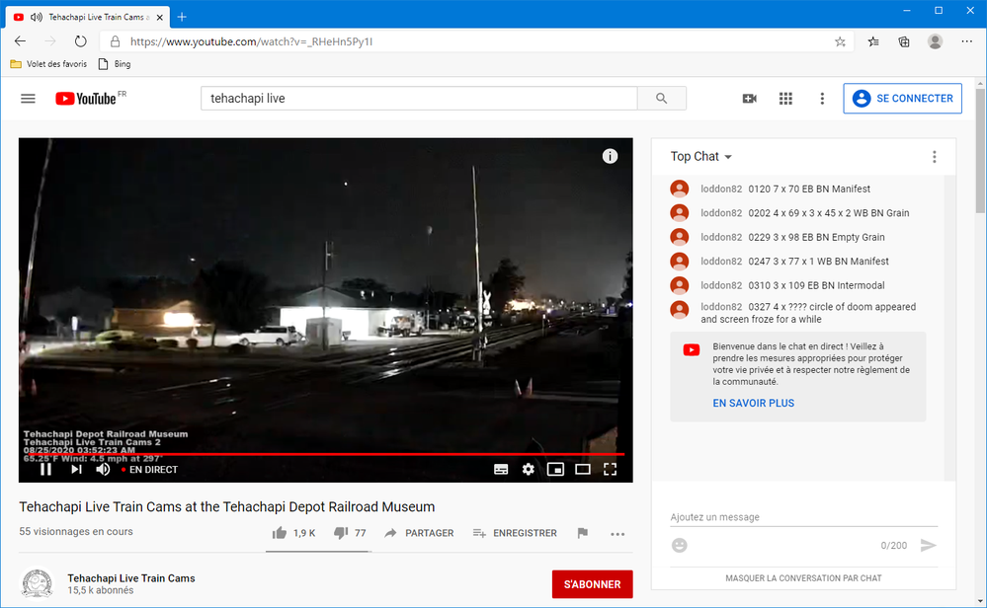987x608 pixels.
Task: Open the YouTube apps grid
Action: click(785, 99)
